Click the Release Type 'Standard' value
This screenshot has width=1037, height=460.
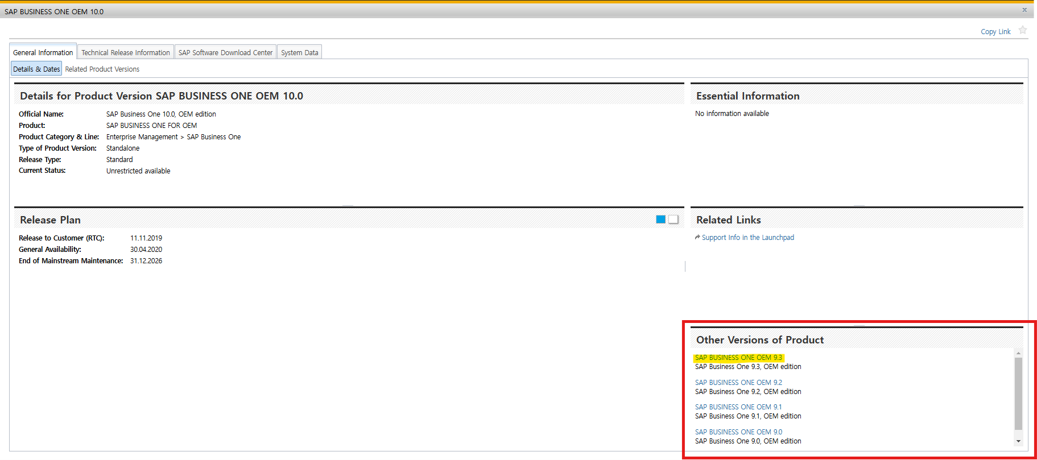coord(119,160)
